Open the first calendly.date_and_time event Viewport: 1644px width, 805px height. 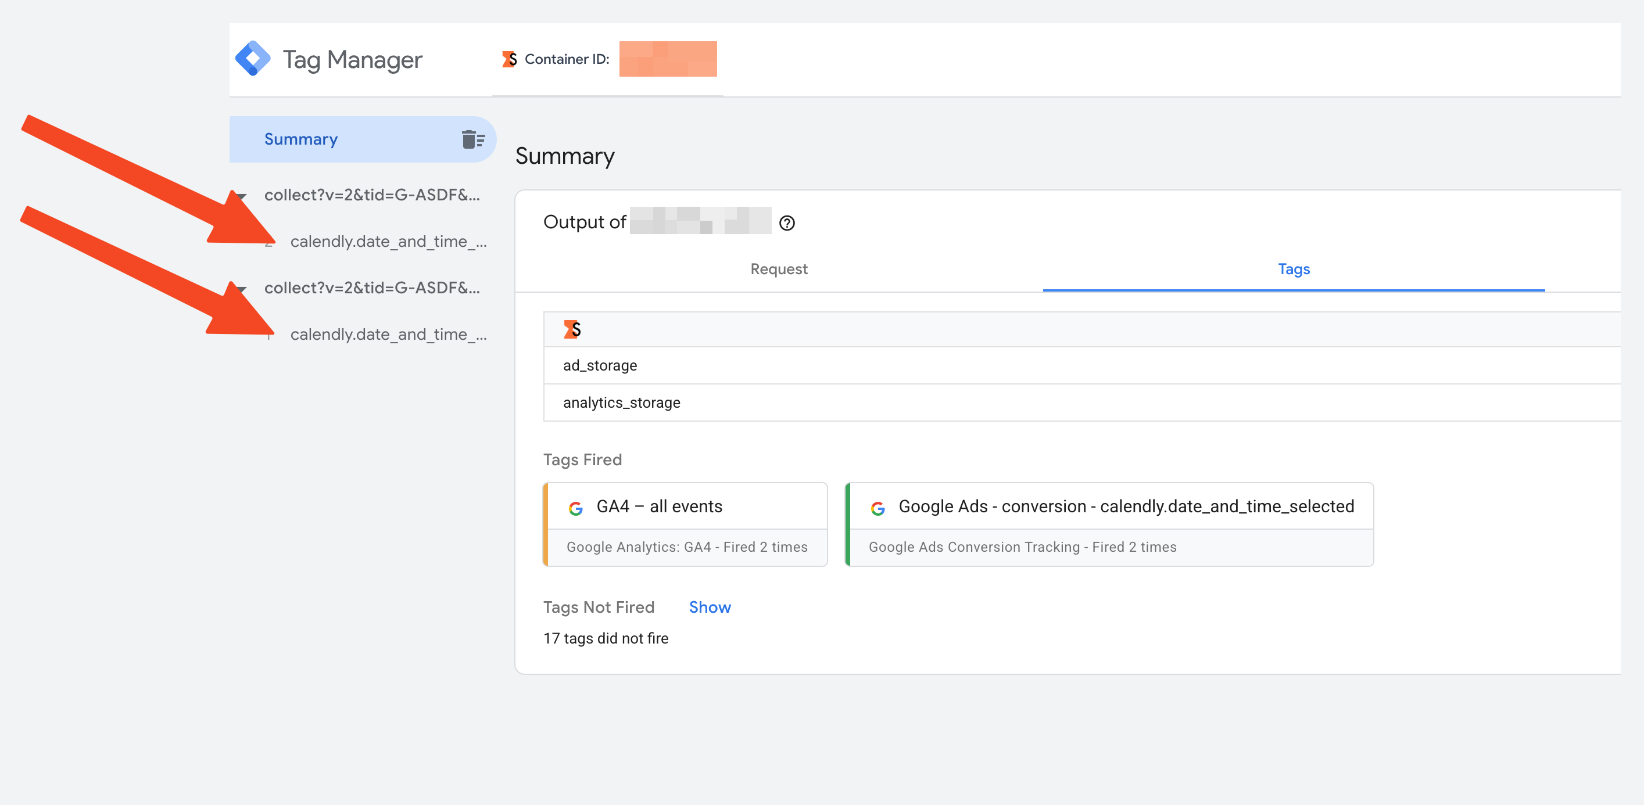(388, 242)
